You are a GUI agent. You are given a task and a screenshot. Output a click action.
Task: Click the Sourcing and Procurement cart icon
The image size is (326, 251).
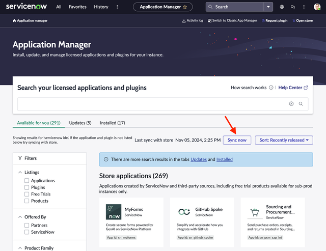pos(255,212)
